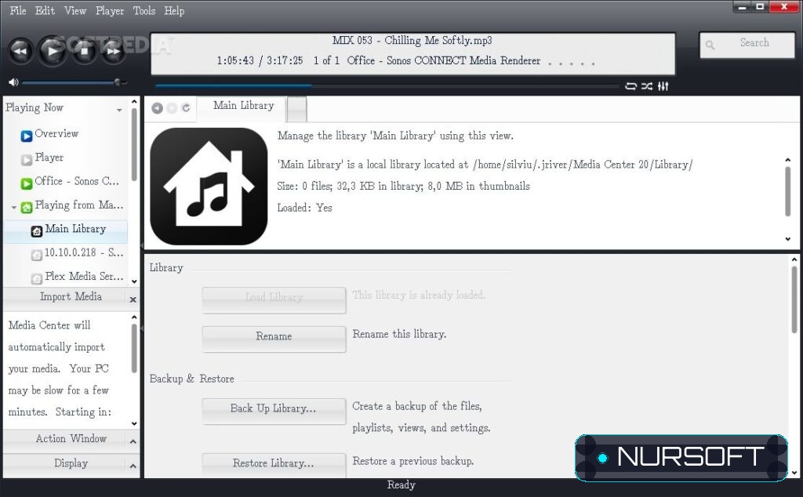Mute audio with the speaker icon
This screenshot has height=497, width=803.
pyautogui.click(x=13, y=82)
